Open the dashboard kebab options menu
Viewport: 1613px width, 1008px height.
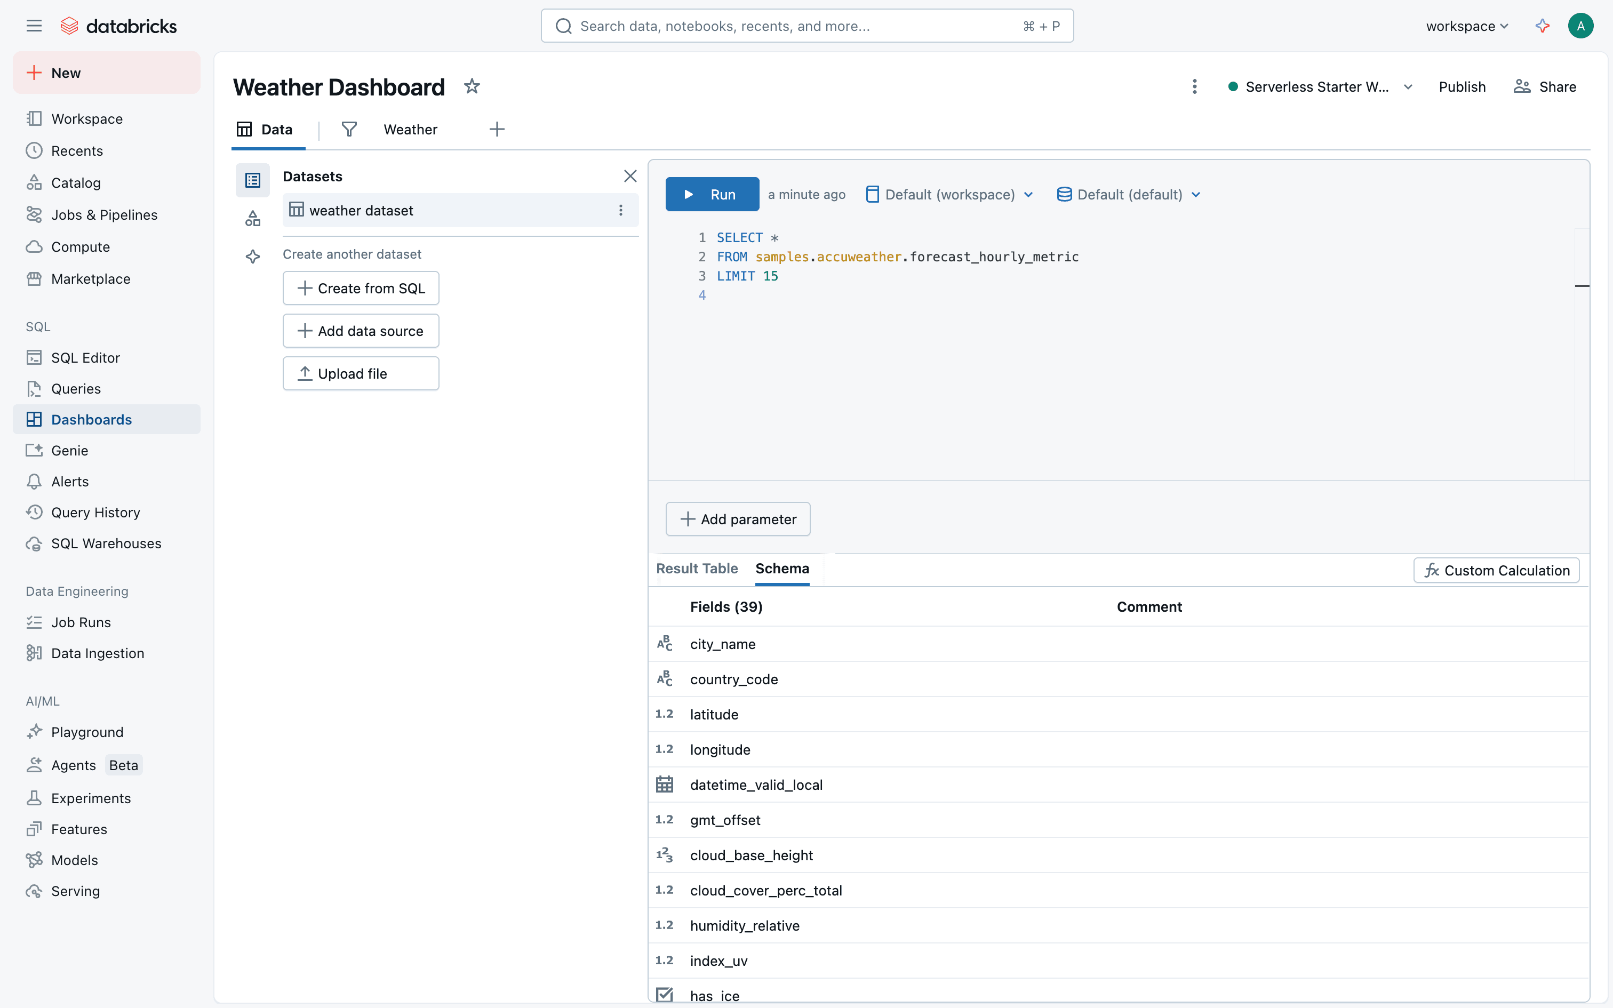[1194, 86]
